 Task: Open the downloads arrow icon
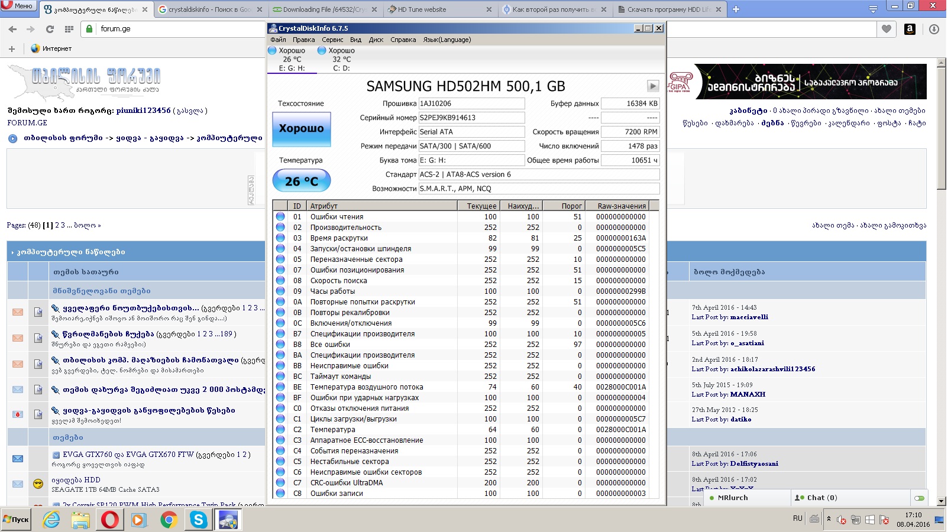[x=934, y=29]
